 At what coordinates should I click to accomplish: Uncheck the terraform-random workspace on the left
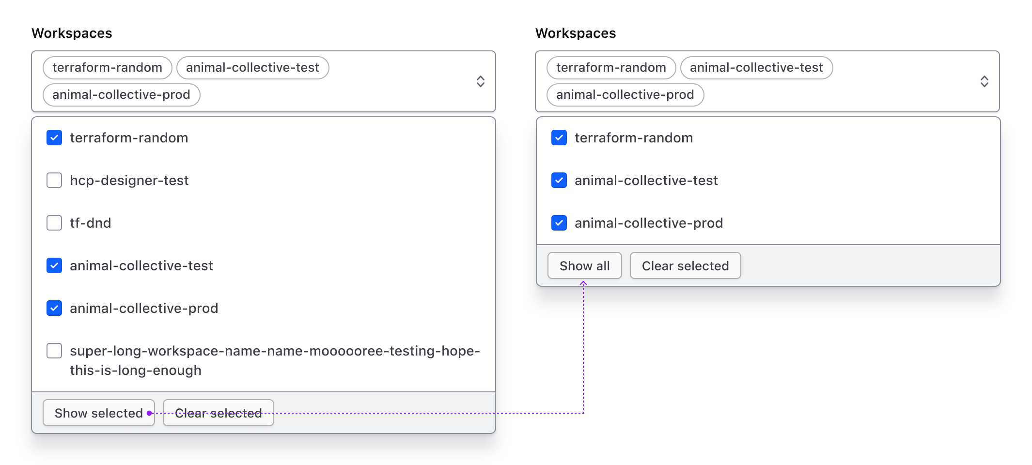(54, 138)
